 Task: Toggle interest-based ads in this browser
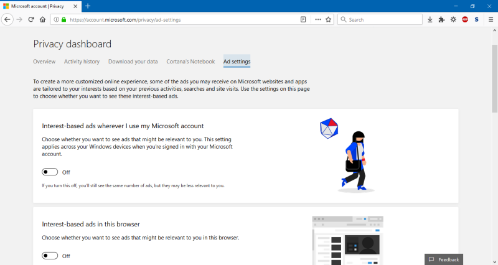(x=50, y=256)
